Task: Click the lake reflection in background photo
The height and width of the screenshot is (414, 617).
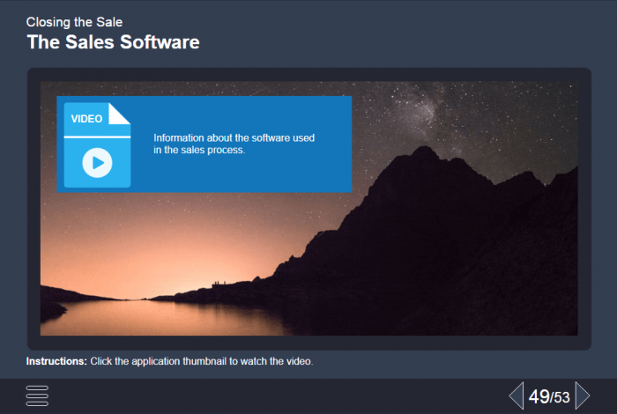Action: point(159,317)
